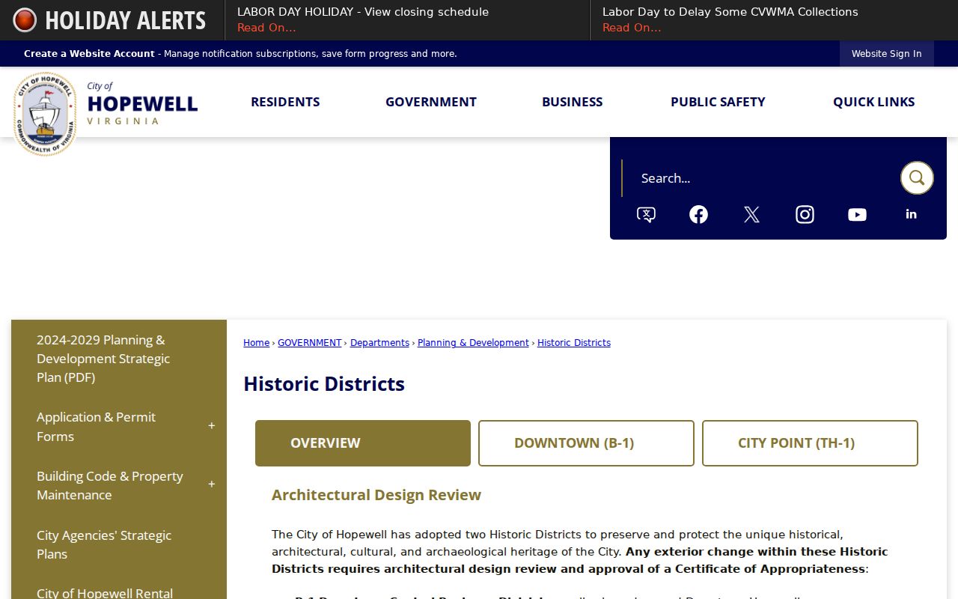Open 2024-2029 Planning & Development Strategic Plan (PDF)

tap(103, 359)
